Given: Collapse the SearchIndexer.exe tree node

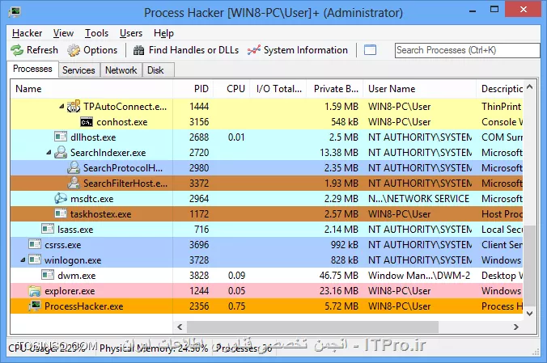Looking at the screenshot, I should [x=49, y=152].
